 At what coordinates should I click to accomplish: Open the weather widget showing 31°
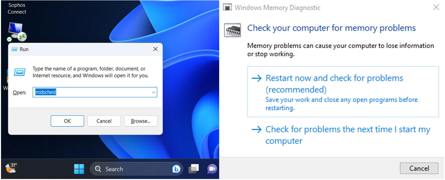[11, 168]
